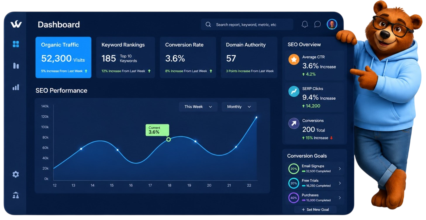Image resolution: width=426 pixels, height=220 pixels.
Task: Expand the Email Signups goal chevron
Action: coord(340,168)
